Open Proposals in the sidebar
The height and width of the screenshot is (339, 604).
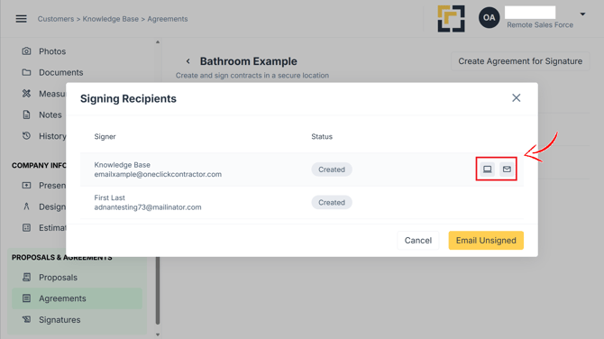pyautogui.click(x=58, y=278)
